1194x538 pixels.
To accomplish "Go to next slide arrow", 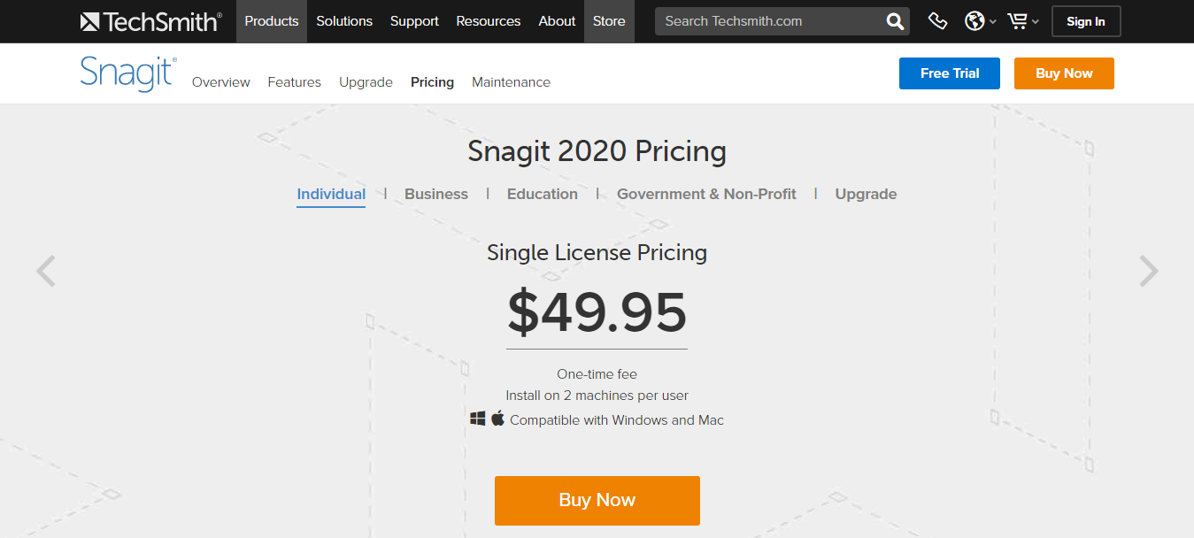I will pos(1148,271).
